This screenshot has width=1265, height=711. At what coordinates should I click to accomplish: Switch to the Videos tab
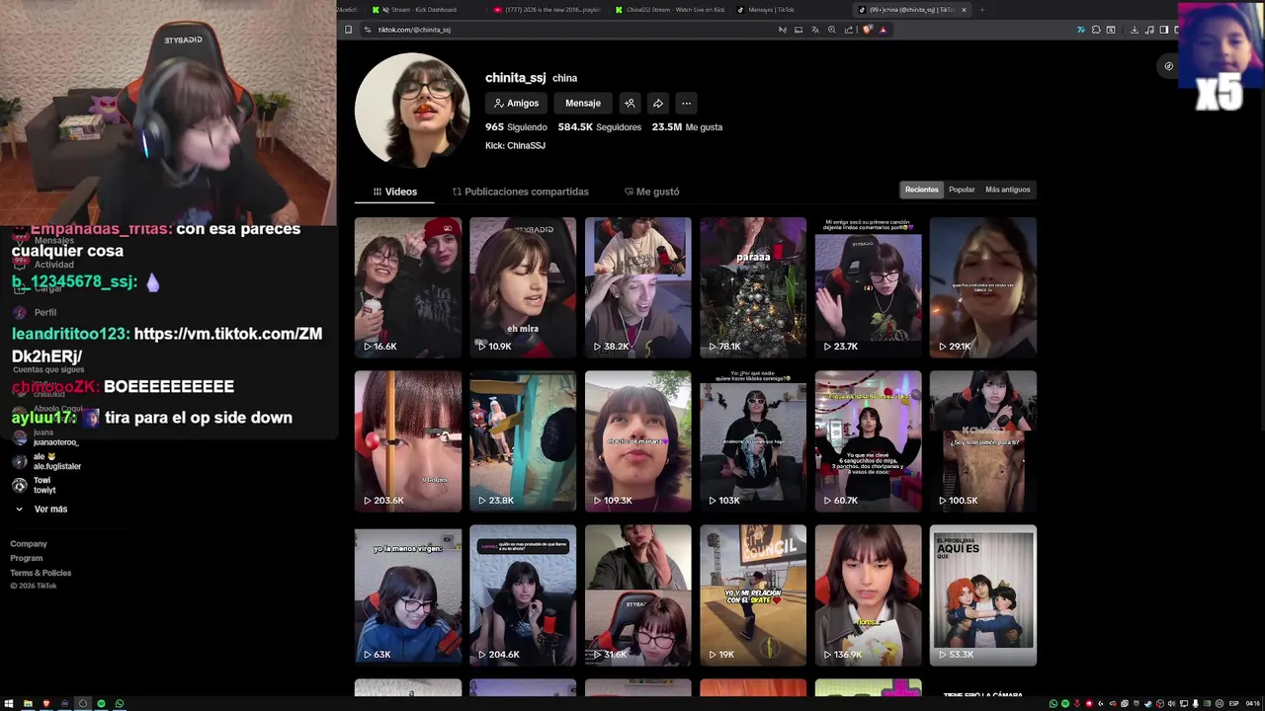[395, 192]
